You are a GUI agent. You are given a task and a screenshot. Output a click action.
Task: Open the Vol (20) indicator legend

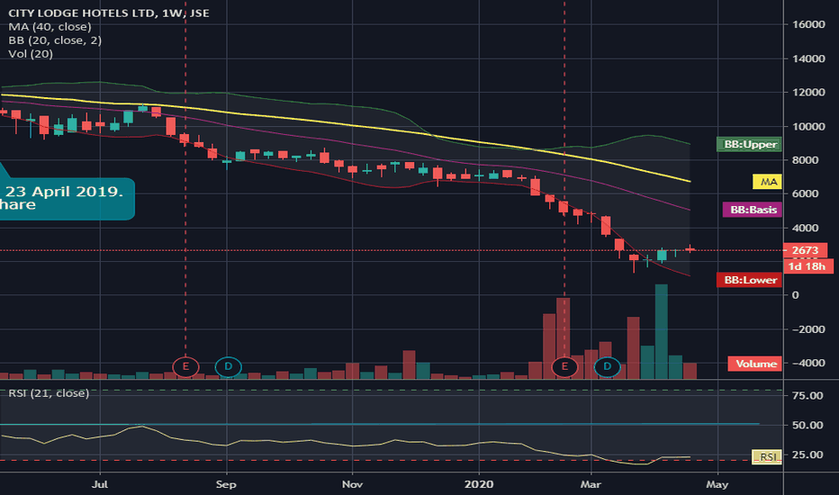31,53
